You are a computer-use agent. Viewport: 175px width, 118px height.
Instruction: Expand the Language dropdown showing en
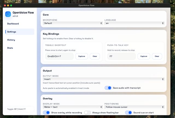134,23
